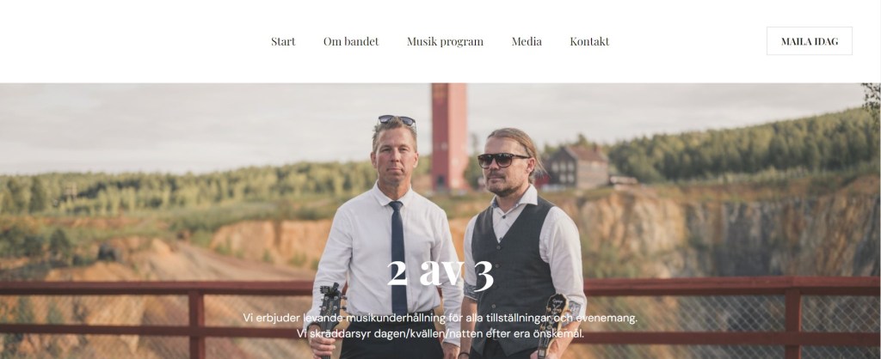Click the MAILA IDAG button
Image resolution: width=881 pixels, height=359 pixels.
click(x=809, y=41)
